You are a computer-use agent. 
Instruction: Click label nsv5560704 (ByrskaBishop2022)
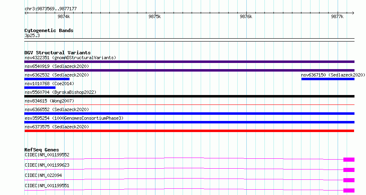(60, 92)
